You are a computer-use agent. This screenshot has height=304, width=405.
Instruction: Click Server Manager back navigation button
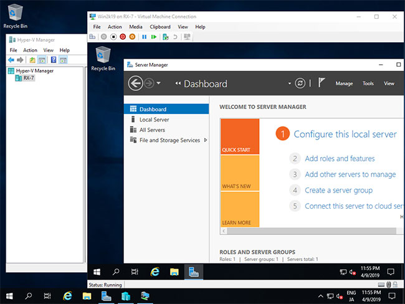coord(135,83)
